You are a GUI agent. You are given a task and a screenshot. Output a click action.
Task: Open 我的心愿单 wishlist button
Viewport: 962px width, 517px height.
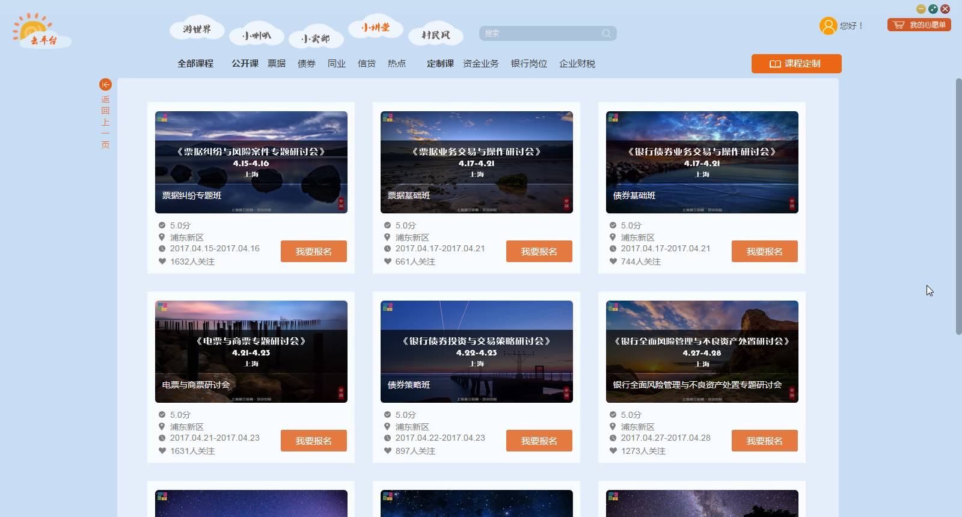(x=919, y=25)
